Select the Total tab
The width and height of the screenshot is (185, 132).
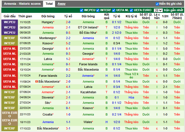point(49,4)
